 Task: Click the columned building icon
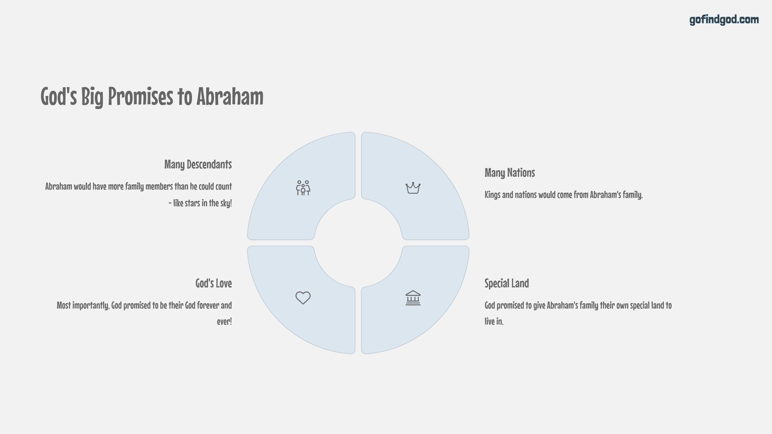[x=413, y=298]
